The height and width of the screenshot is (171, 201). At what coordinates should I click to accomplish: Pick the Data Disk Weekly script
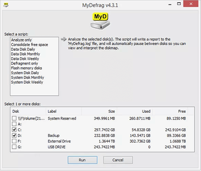click(x=25, y=59)
